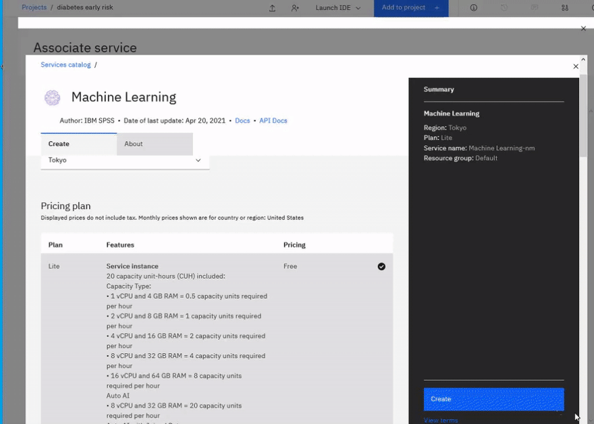Click the Pricing column header
The height and width of the screenshot is (424, 594).
coord(294,245)
